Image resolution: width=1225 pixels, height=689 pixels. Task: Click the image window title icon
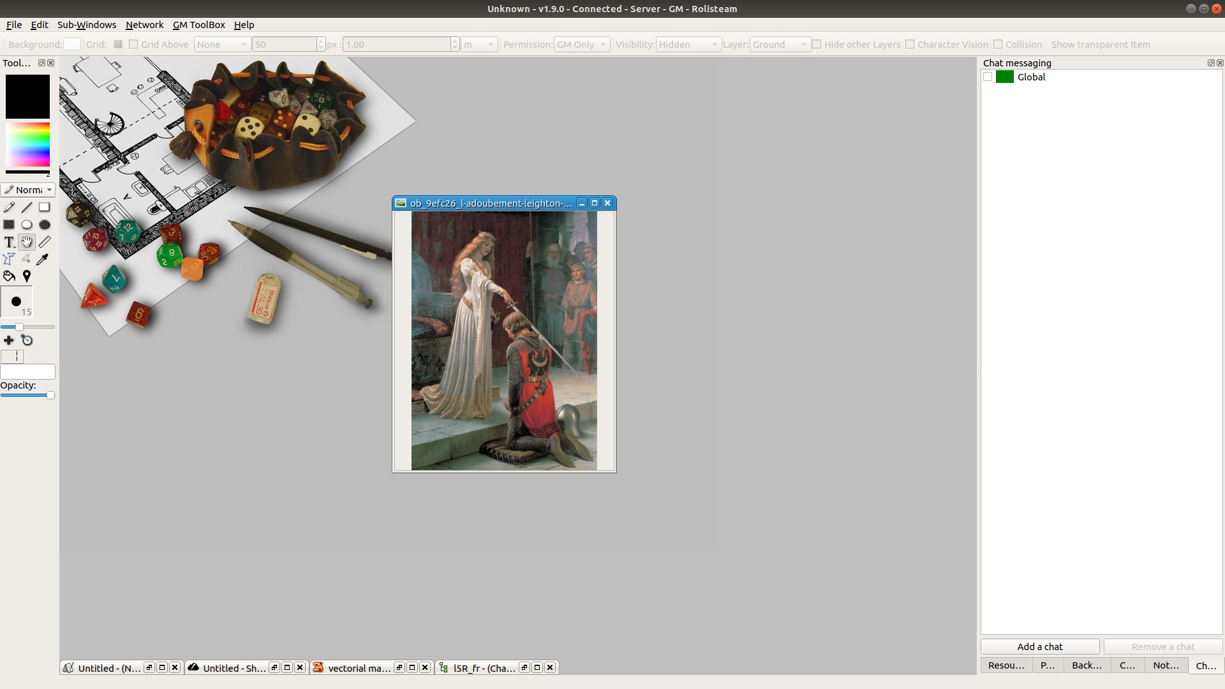pyautogui.click(x=401, y=203)
